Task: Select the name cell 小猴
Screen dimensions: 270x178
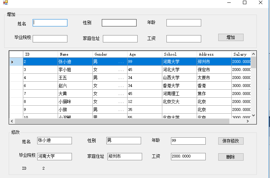Action: pos(75,110)
